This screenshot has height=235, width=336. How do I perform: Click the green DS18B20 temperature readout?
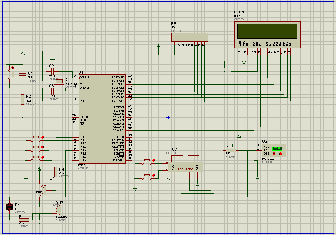tap(277, 148)
